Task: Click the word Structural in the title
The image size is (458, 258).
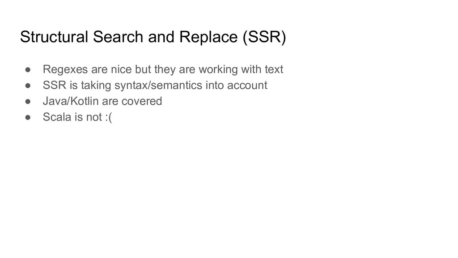Action: (54, 37)
